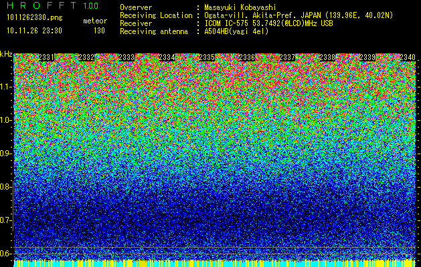This screenshot has width=421, height=267.
Task: Click observer name Masayuki Kobayashi
Action: coord(240,7)
